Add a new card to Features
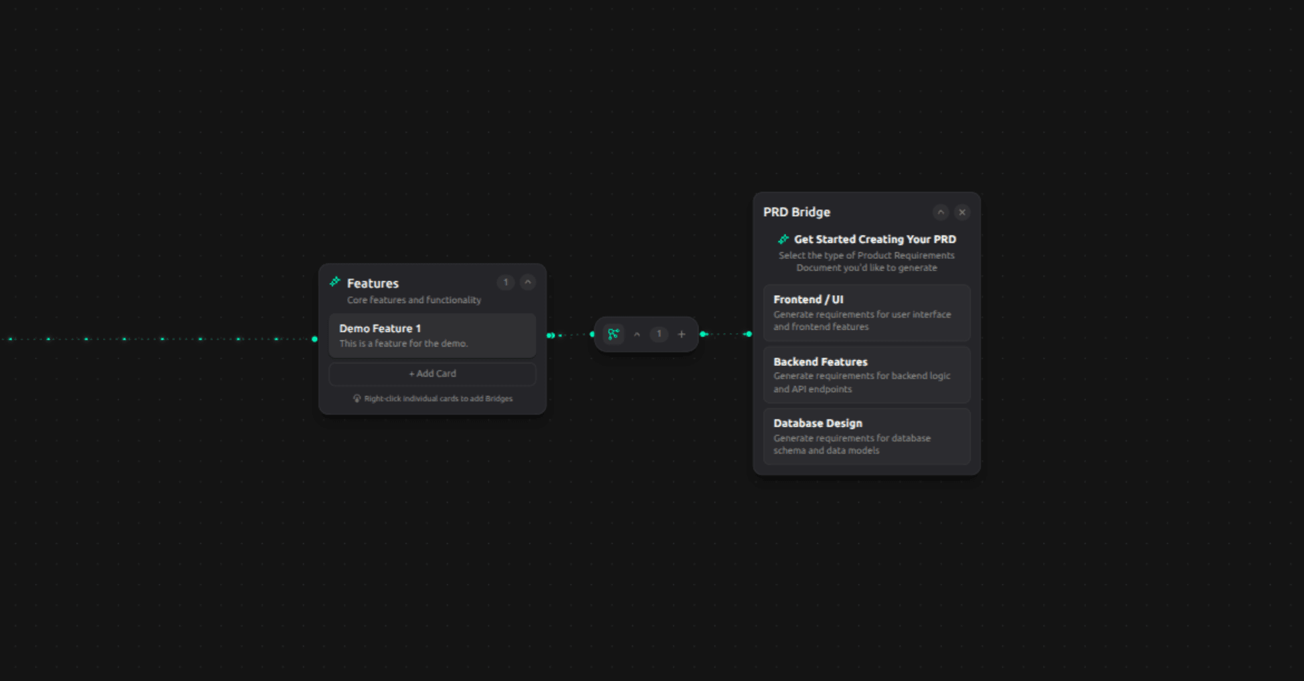This screenshot has width=1304, height=681. pyautogui.click(x=432, y=374)
